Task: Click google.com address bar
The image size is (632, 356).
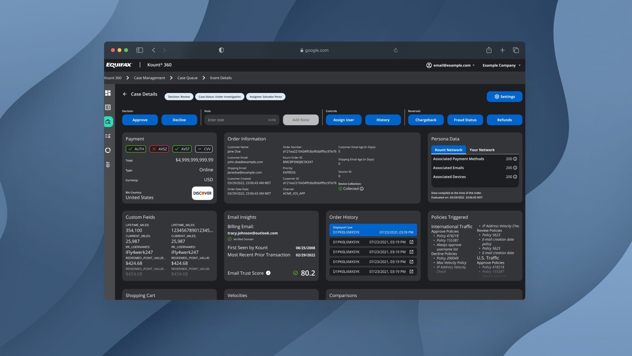Action: 314,50
